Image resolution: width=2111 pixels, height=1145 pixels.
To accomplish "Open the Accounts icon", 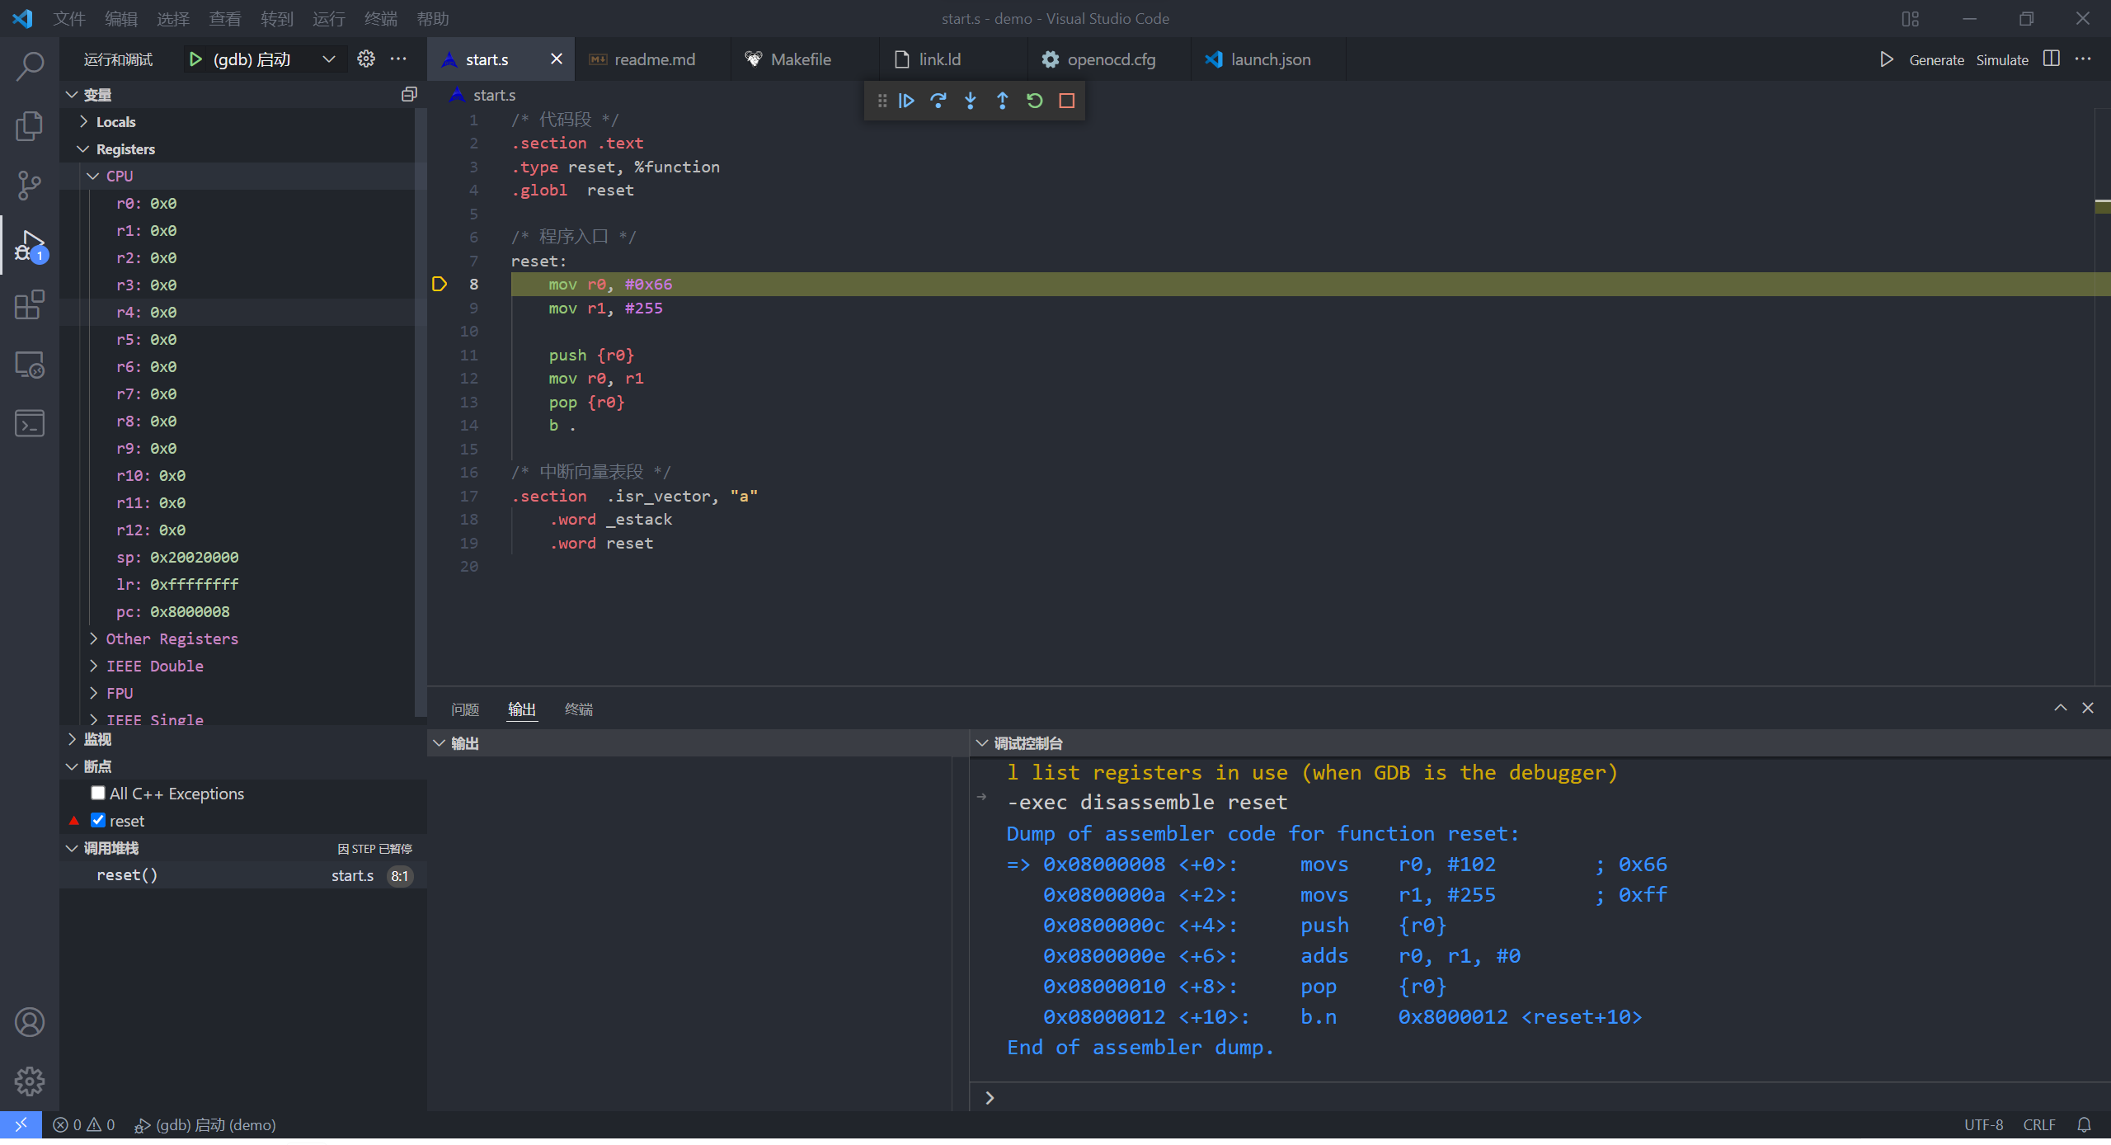I will tap(30, 1022).
